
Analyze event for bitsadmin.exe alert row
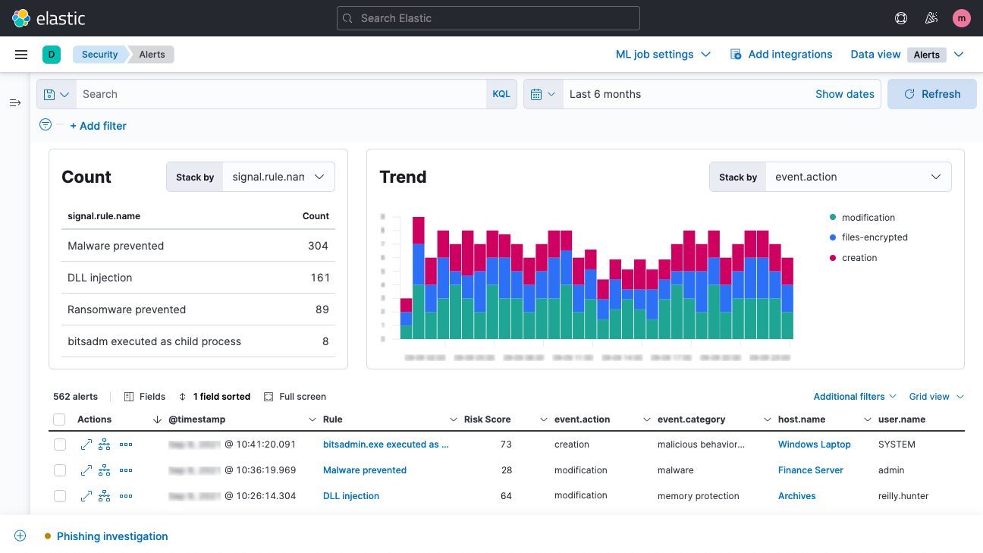click(x=105, y=445)
